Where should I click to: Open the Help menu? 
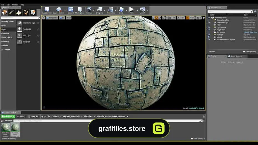coord(22,5)
